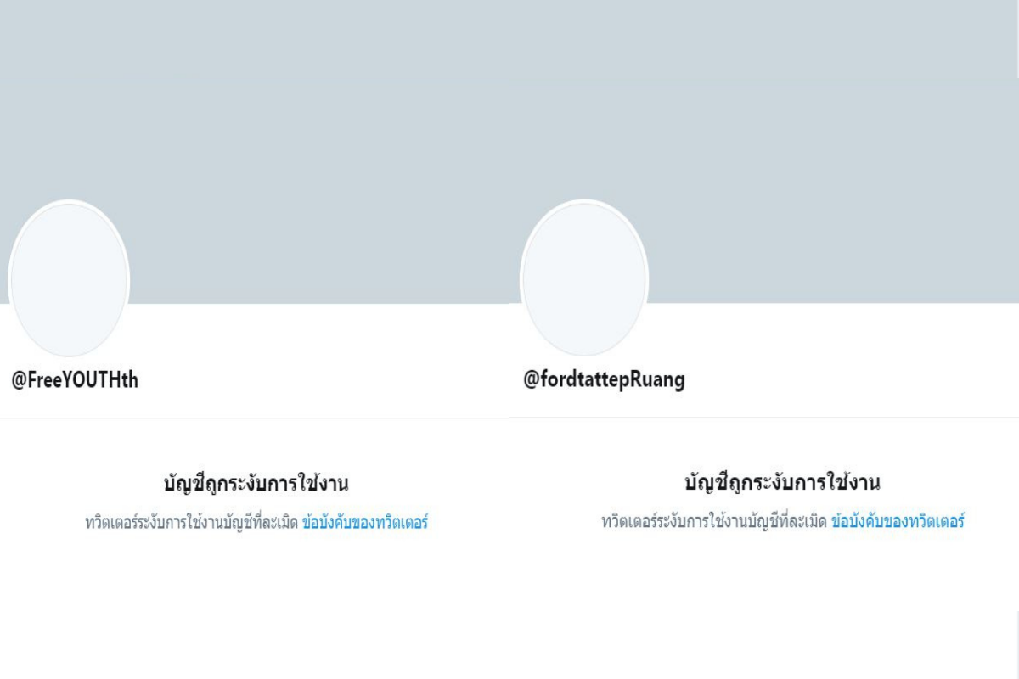The width and height of the screenshot is (1019, 679).
Task: Open ข้อบังคับของทวิตเตอร์ link under @fordtattepRuang
Action: coord(898,522)
